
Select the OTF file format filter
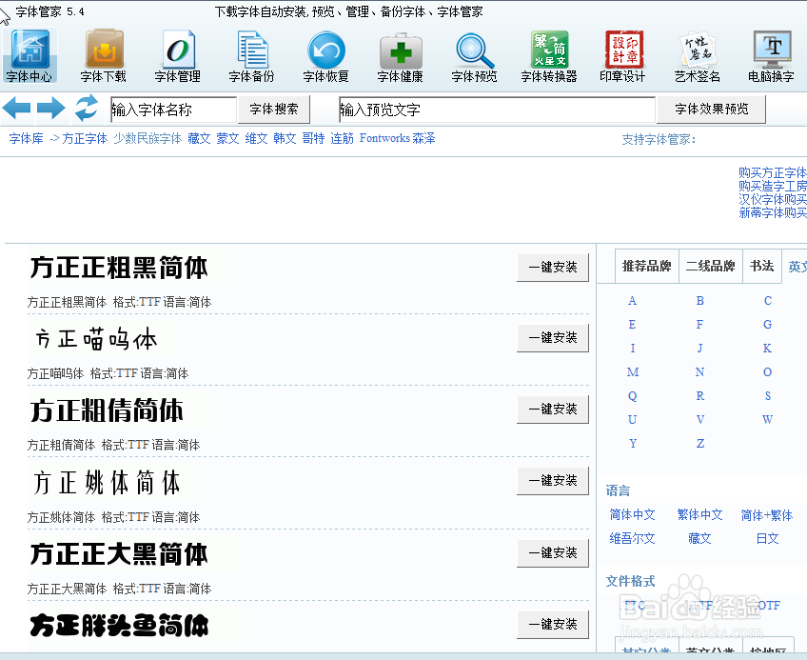pyautogui.click(x=768, y=606)
